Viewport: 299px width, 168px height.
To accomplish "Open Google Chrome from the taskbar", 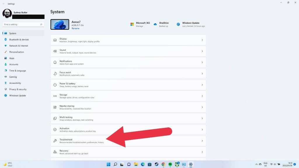I will click(163, 164).
